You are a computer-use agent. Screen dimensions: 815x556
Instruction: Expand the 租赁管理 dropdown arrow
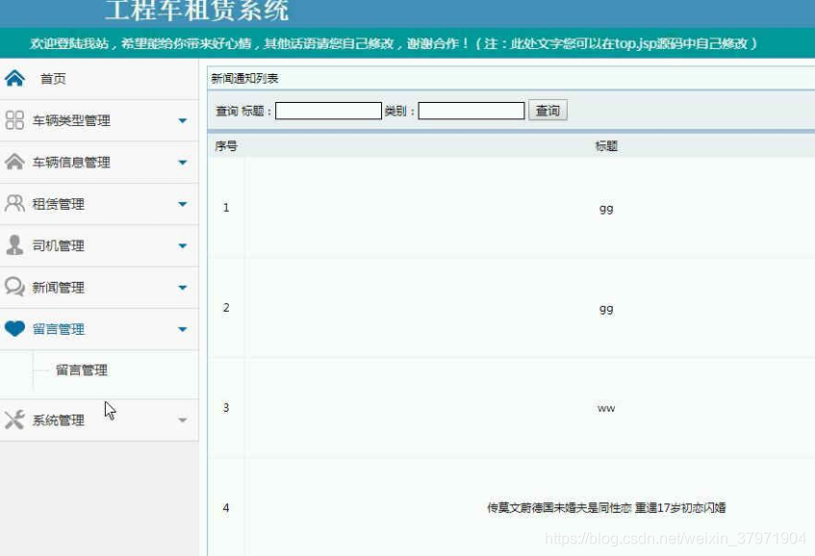(x=183, y=204)
